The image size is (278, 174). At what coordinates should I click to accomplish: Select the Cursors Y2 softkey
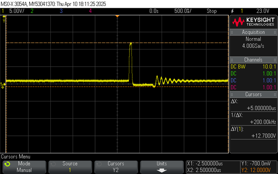coord(116,167)
